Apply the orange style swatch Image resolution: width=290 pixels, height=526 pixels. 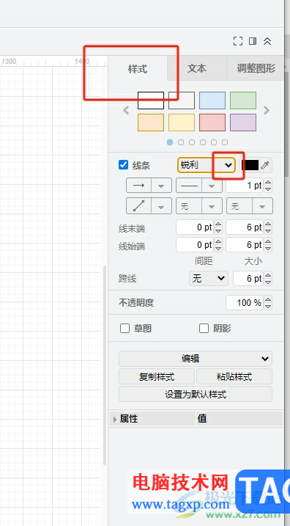pos(151,123)
